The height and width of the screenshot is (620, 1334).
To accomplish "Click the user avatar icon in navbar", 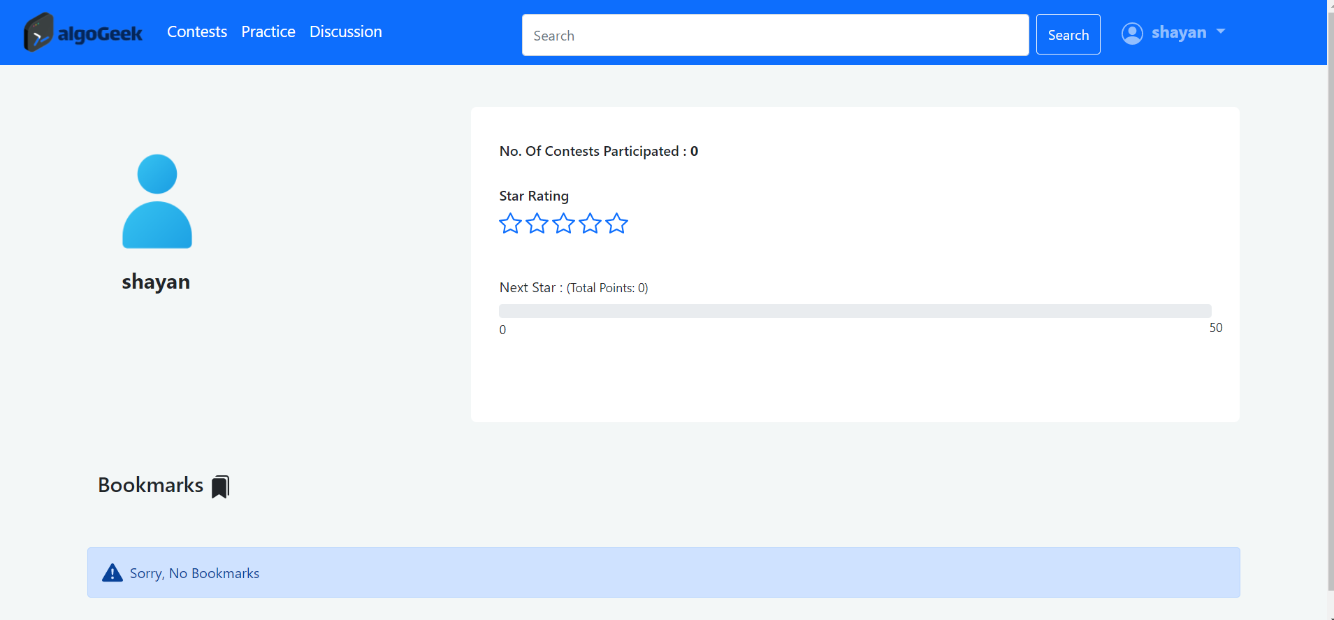I will [x=1132, y=33].
